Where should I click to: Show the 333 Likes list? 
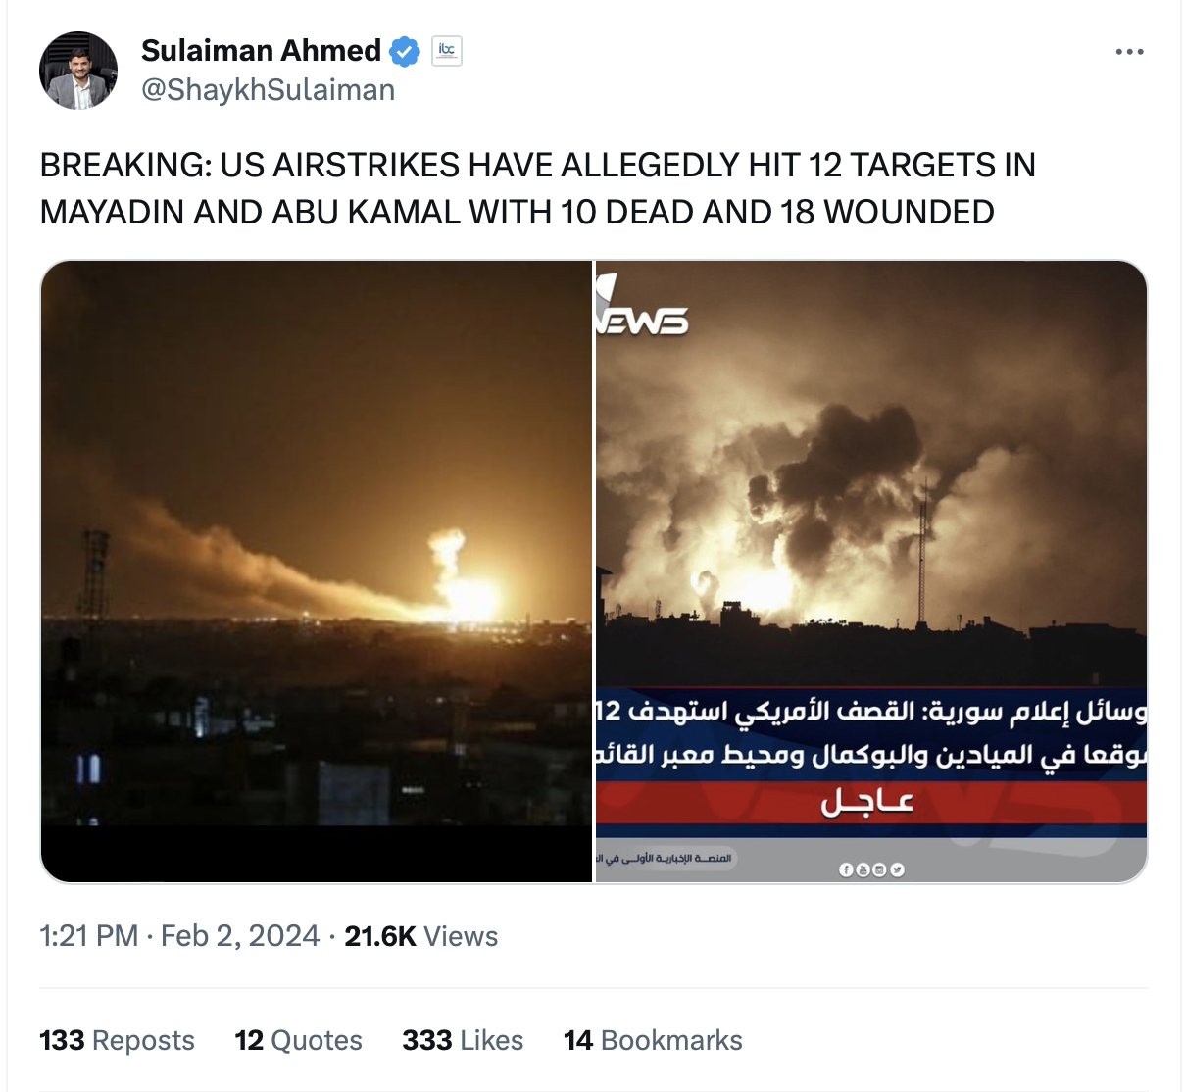pos(463,1040)
